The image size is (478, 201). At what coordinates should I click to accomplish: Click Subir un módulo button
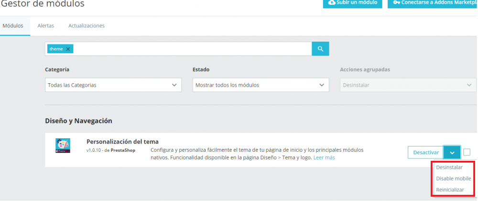point(353,3)
